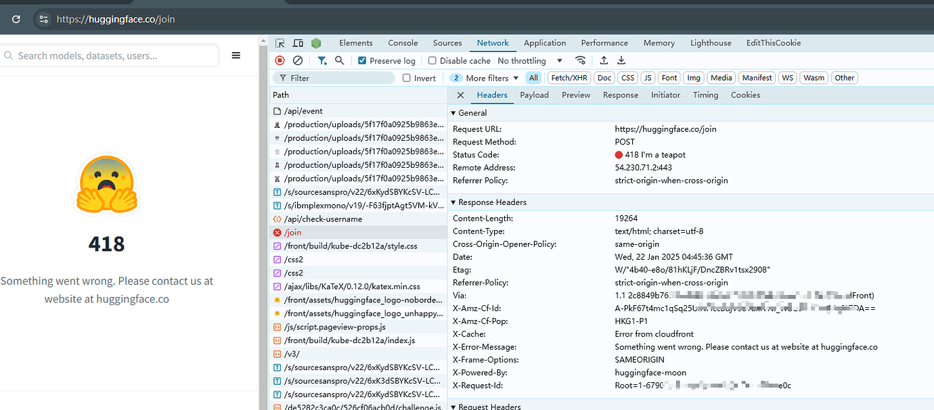Viewport: 934px width, 410px height.
Task: Select the failed /join request row
Action: [359, 233]
